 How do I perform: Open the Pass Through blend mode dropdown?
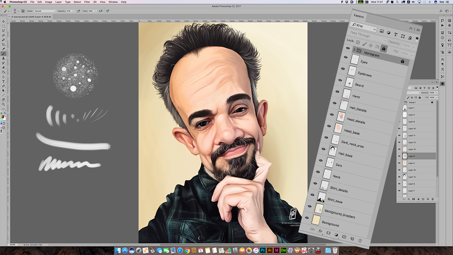[368, 36]
